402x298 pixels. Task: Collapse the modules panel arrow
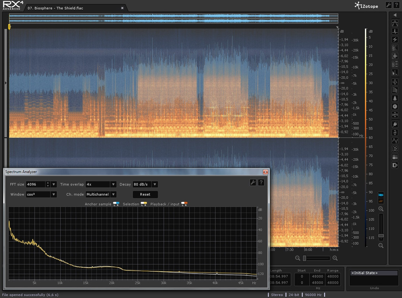(395, 15)
